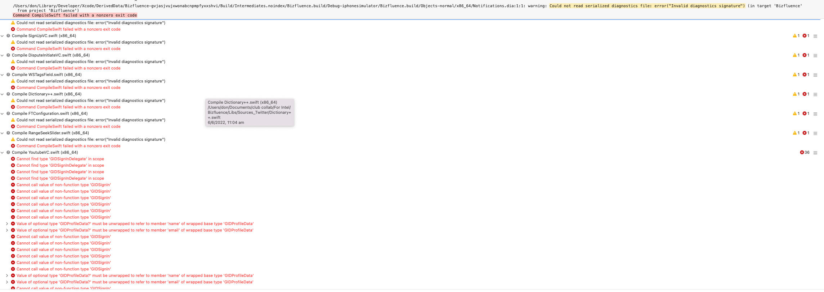Click error badge on WSTagsField.swift row

(x=806, y=75)
